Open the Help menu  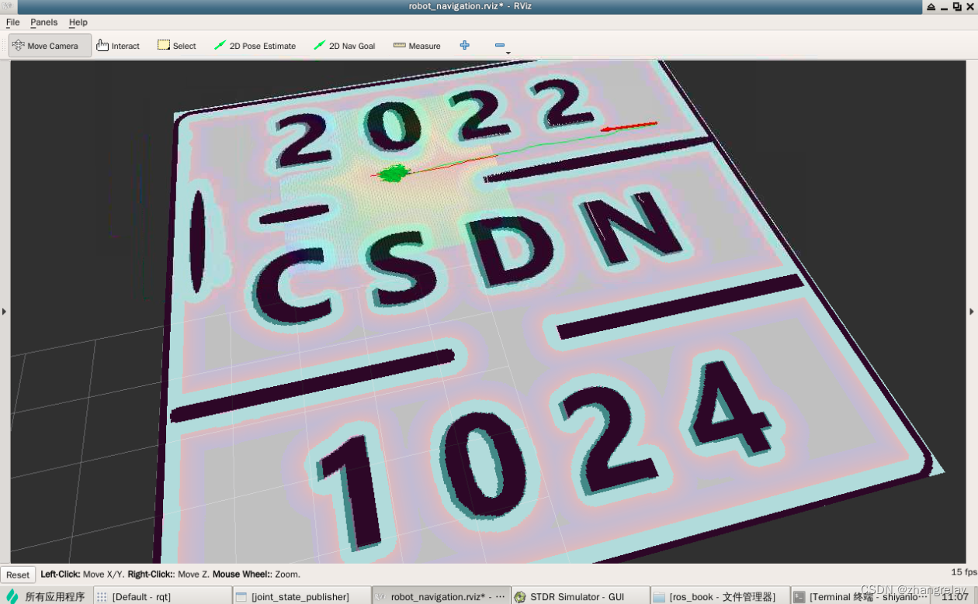[78, 22]
